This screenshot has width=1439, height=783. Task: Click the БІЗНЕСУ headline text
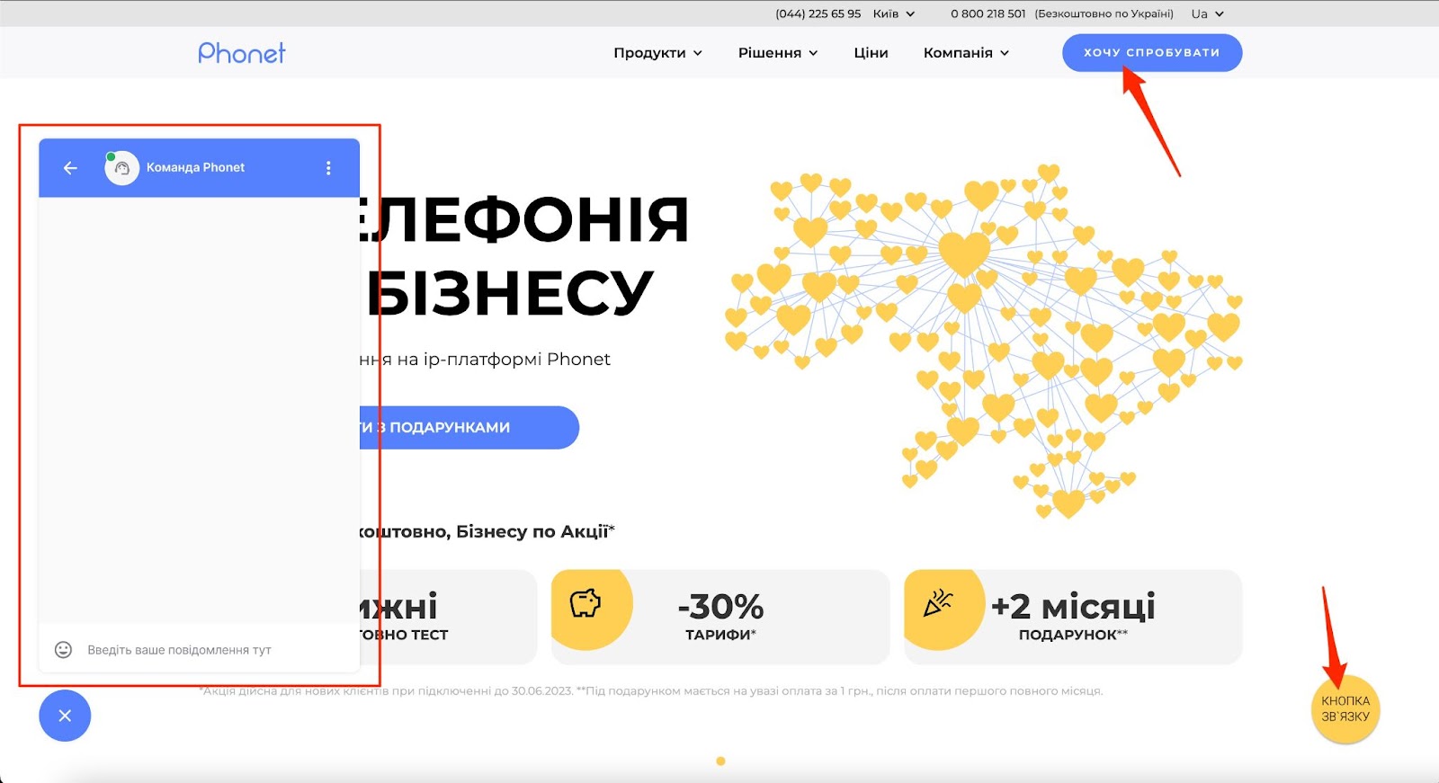click(509, 293)
